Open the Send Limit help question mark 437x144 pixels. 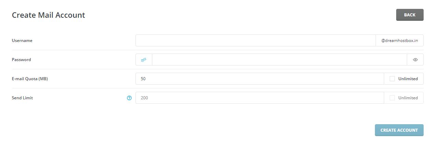coord(129,98)
